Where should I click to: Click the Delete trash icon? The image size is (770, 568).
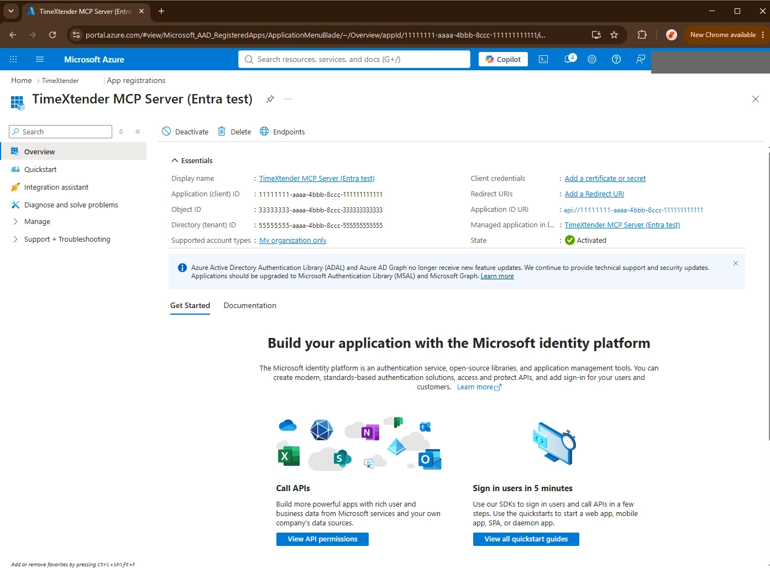[222, 131]
